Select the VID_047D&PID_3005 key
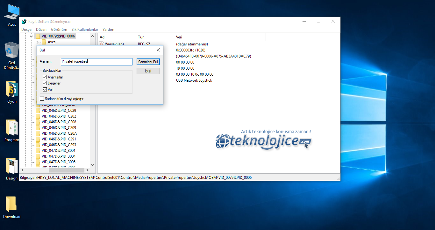This screenshot has height=230, width=435. [58, 162]
